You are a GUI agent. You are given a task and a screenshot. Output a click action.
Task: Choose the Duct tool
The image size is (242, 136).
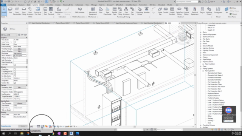click(10, 10)
